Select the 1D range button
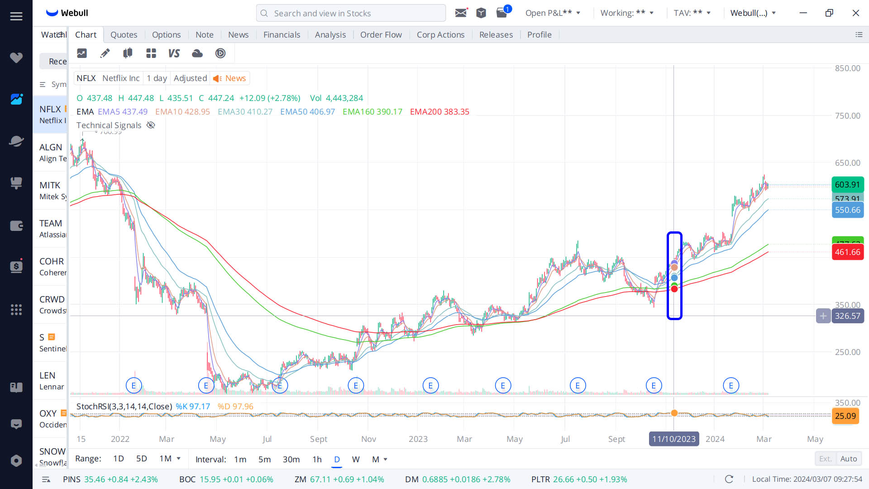869x489 pixels. [x=119, y=459]
